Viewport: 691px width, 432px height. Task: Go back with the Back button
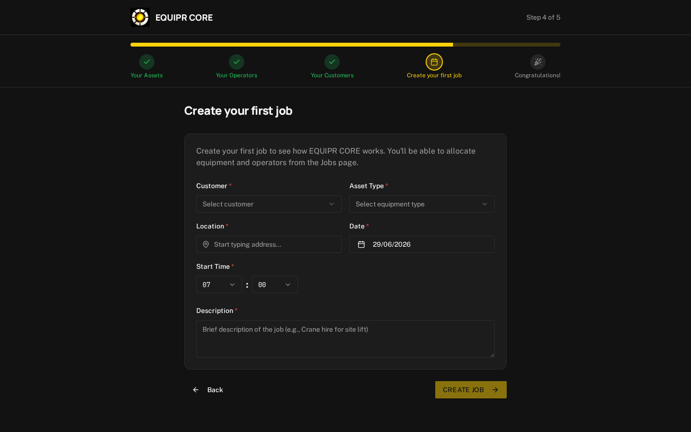click(208, 390)
